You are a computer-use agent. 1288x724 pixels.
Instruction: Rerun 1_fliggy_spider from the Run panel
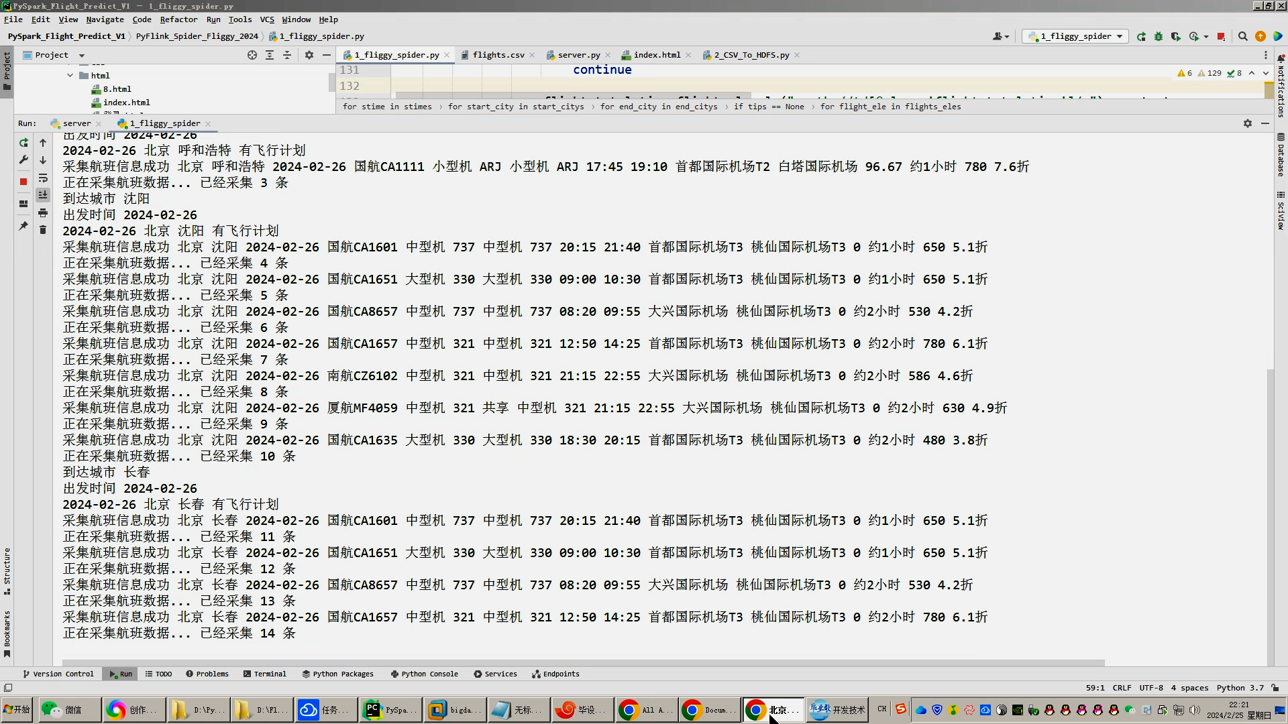pos(23,143)
